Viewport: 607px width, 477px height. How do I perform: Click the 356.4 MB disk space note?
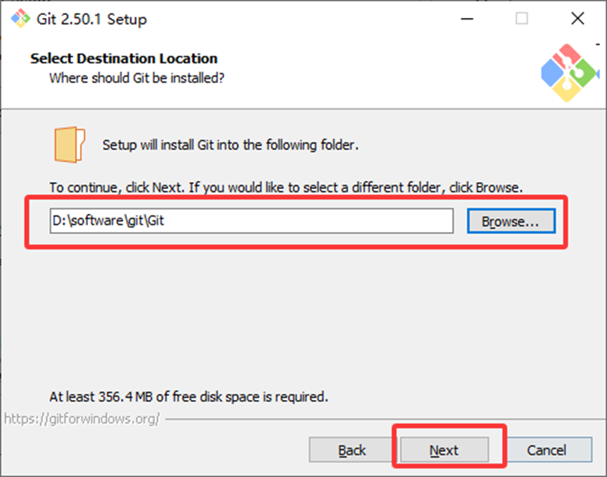click(x=188, y=397)
